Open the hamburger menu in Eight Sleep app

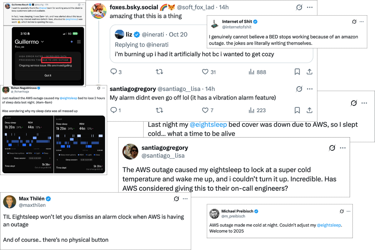(79, 42)
